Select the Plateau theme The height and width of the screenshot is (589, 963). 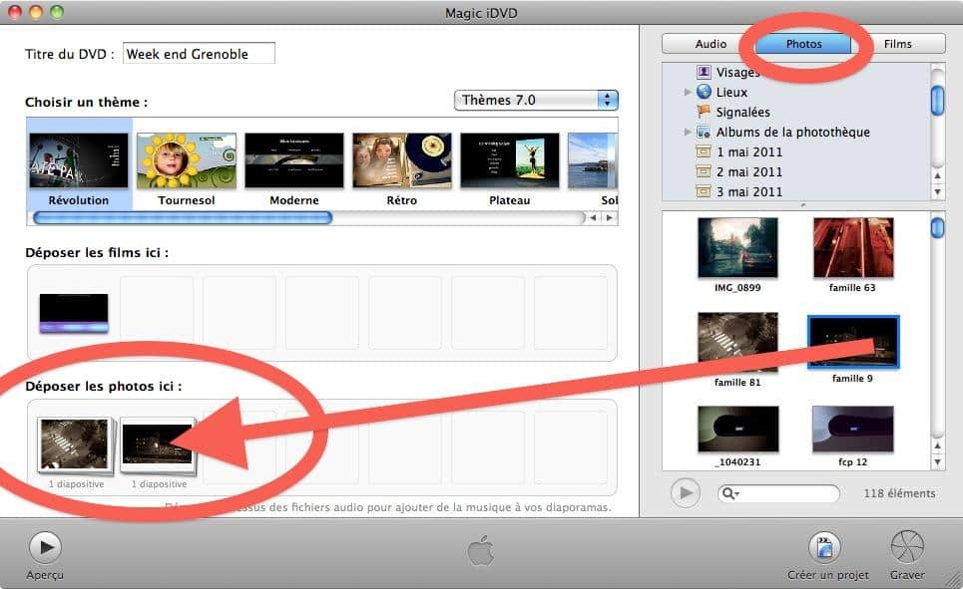510,160
